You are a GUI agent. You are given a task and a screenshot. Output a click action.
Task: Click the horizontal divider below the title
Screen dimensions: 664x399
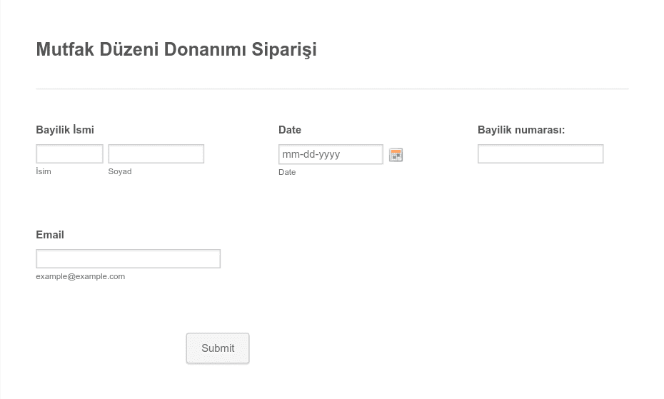332,89
